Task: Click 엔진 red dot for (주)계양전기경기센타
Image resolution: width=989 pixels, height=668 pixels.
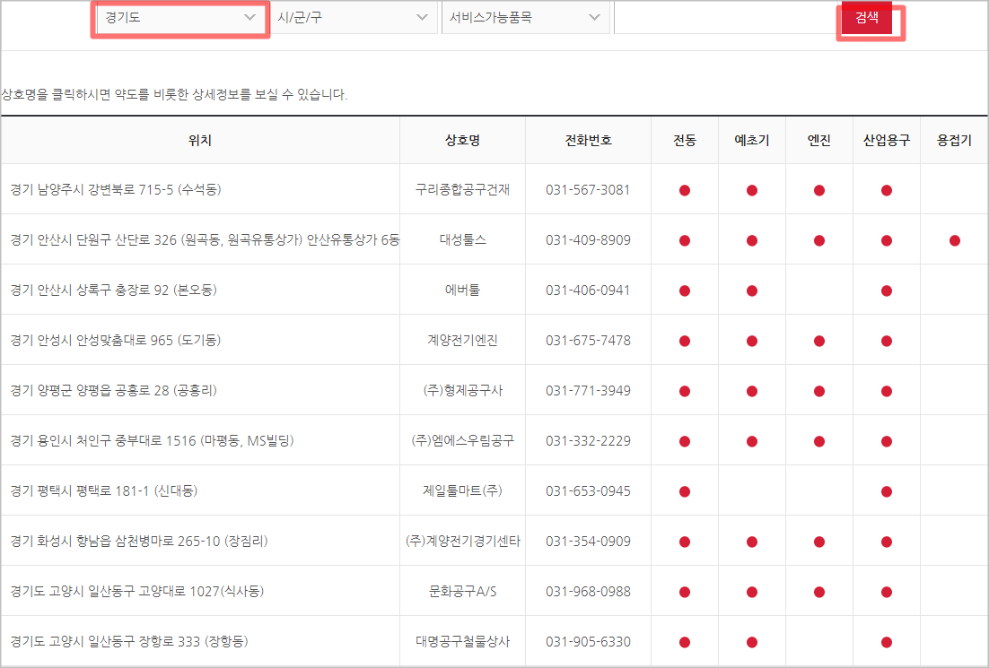Action: click(818, 542)
